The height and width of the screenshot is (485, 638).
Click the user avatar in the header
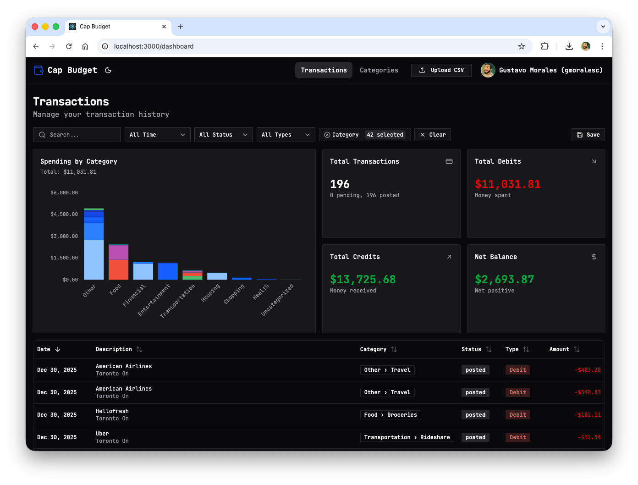(488, 70)
